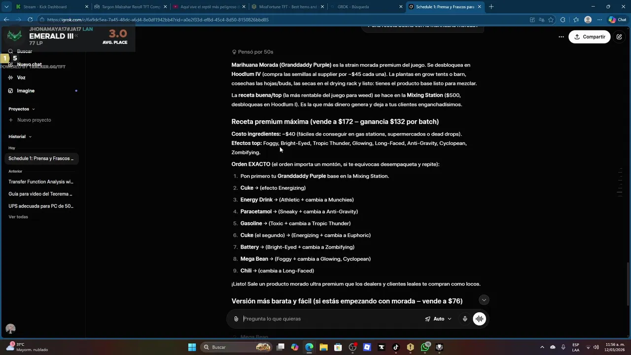Open Microsoft Edge on taskbar

click(309, 347)
